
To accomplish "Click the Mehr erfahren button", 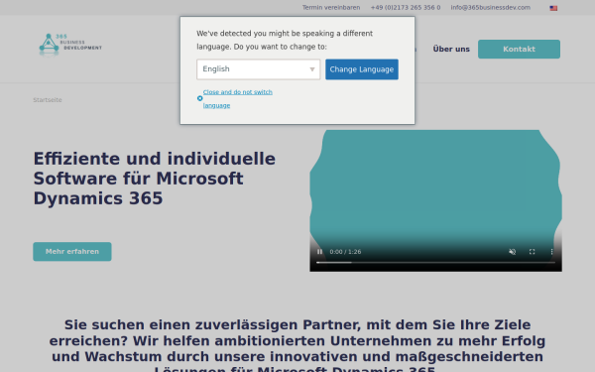I will click(72, 252).
